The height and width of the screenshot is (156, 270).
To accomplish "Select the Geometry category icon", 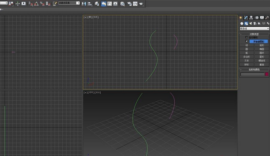I will pyautogui.click(x=242, y=23).
